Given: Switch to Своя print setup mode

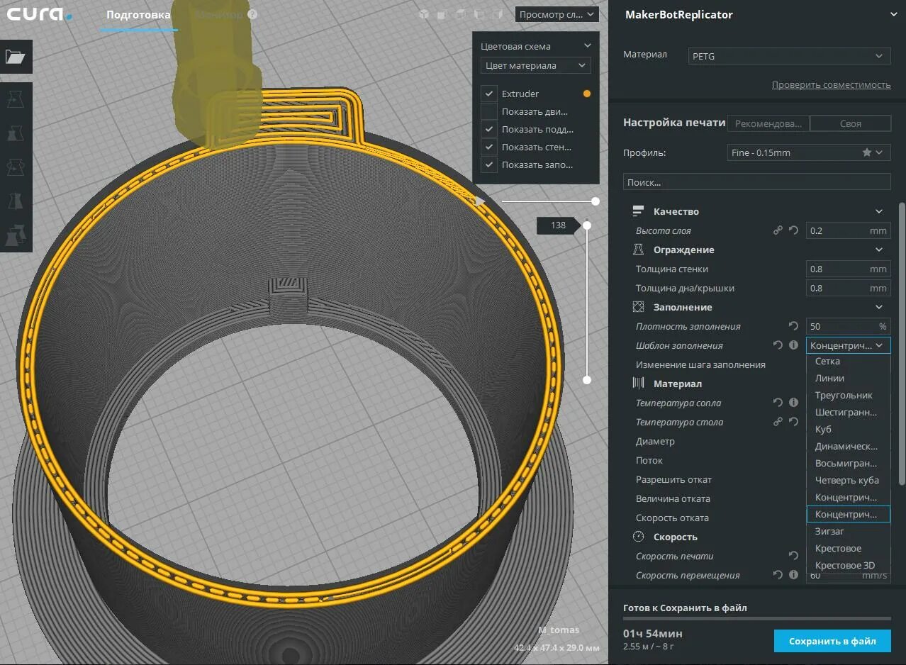Looking at the screenshot, I should [x=850, y=123].
